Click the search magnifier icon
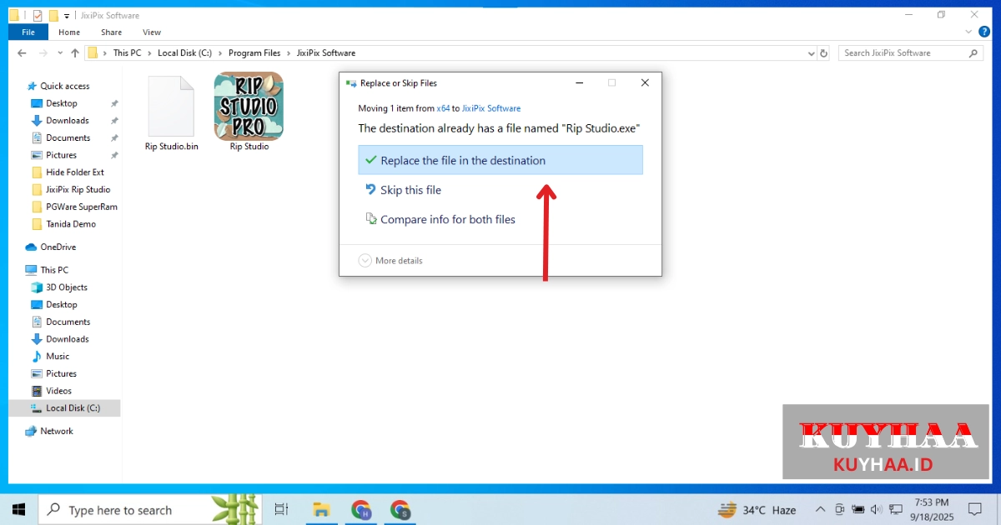Viewport: 1001px width, 525px height. 974,52
